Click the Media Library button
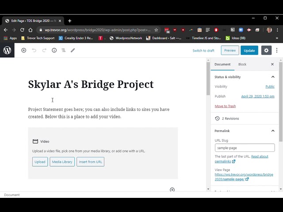 (62, 162)
